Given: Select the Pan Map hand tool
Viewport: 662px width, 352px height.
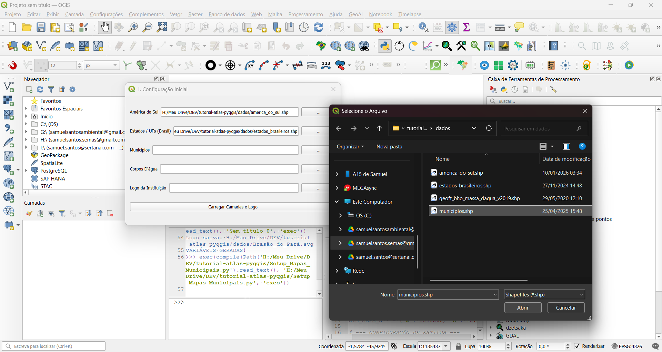Looking at the screenshot, I should coord(104,27).
